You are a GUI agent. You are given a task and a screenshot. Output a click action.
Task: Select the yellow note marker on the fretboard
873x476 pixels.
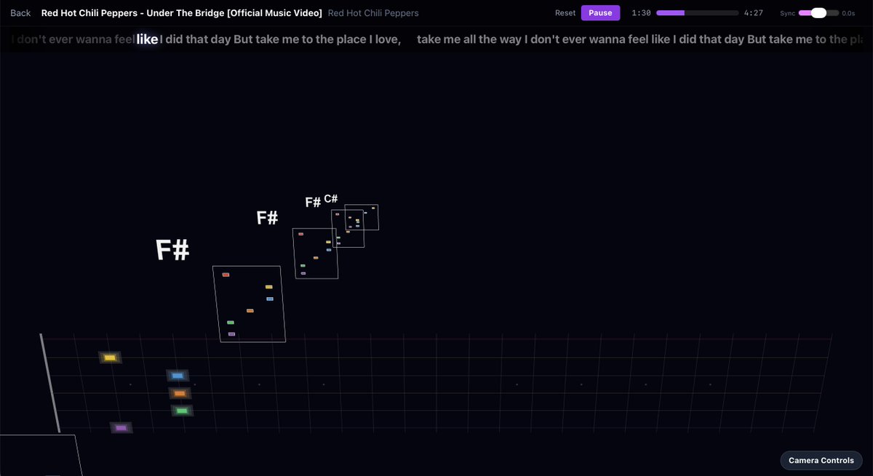click(110, 358)
